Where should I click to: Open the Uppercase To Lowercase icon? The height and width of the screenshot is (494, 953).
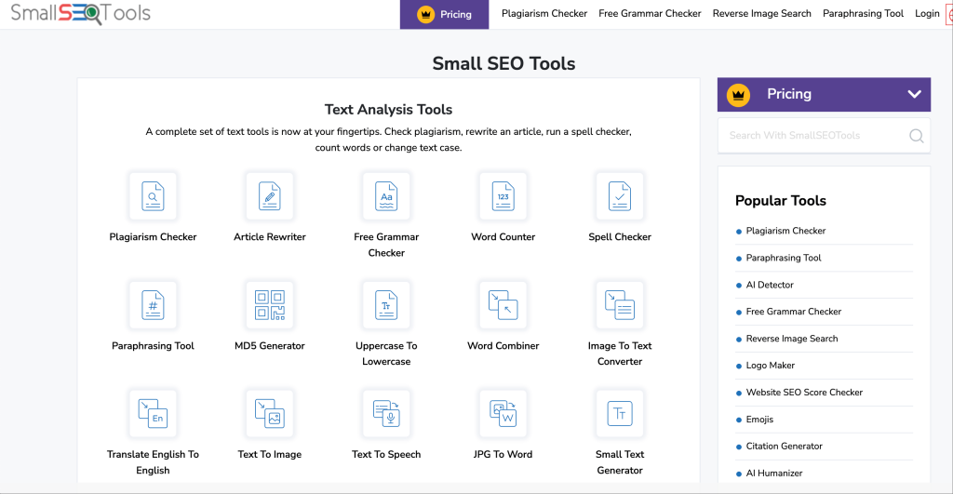point(386,305)
